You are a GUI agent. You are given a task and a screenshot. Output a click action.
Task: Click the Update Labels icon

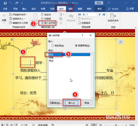pyautogui.click(x=61, y=23)
